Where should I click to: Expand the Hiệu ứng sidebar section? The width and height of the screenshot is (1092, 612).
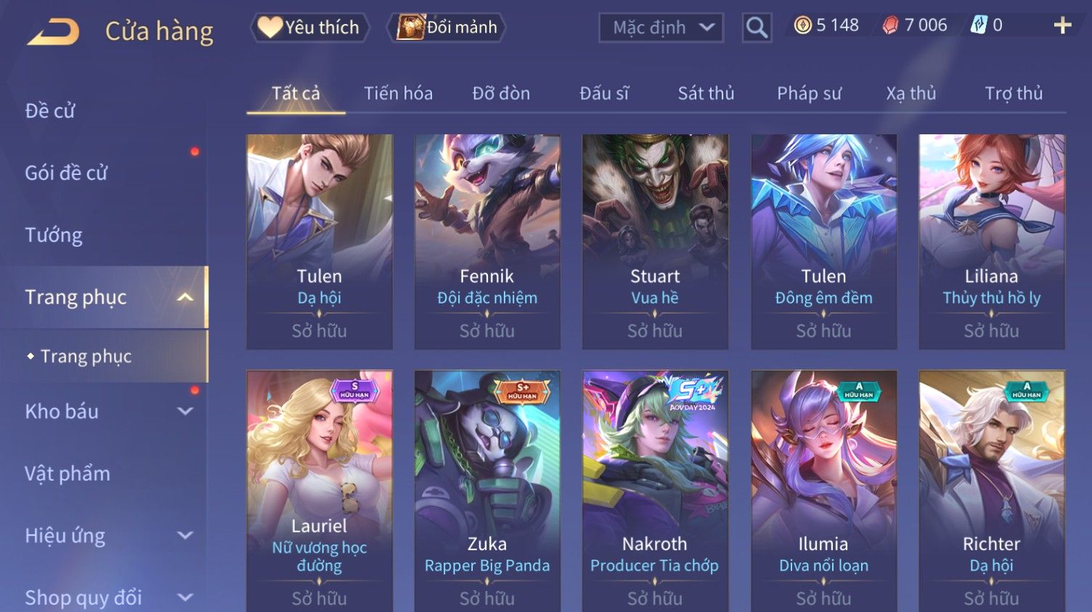185,535
